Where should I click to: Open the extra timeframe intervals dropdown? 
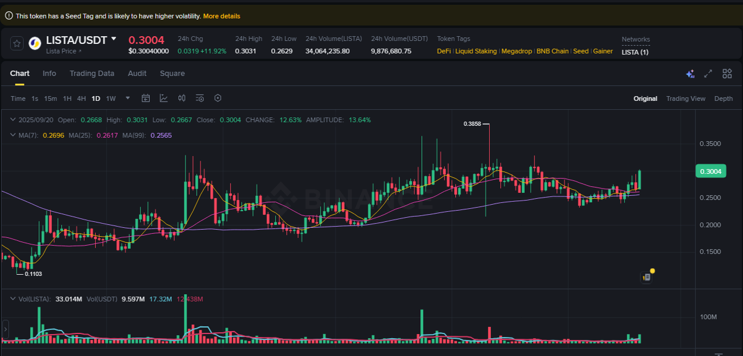[x=126, y=98]
